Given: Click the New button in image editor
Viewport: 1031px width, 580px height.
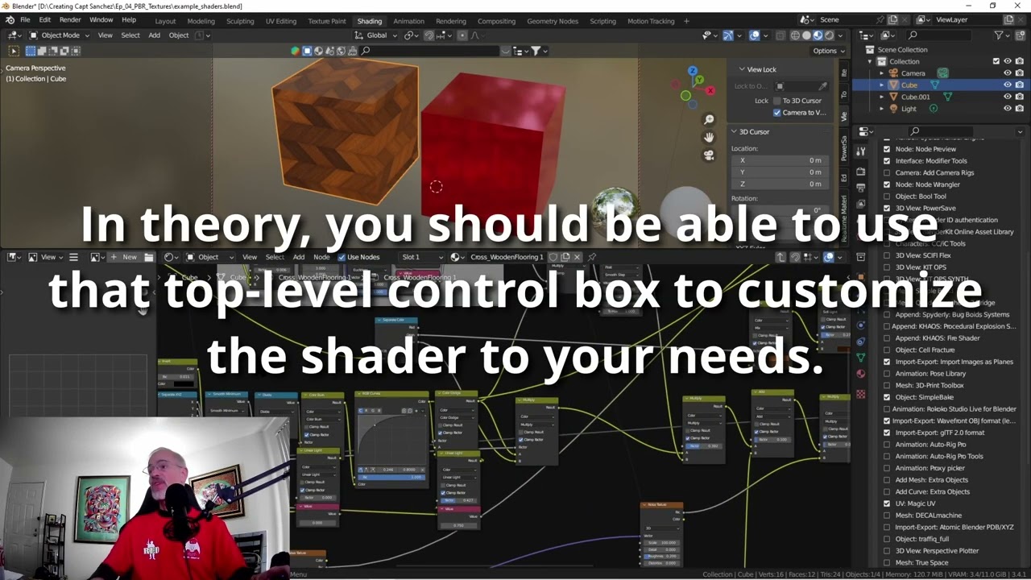Looking at the screenshot, I should click(125, 257).
